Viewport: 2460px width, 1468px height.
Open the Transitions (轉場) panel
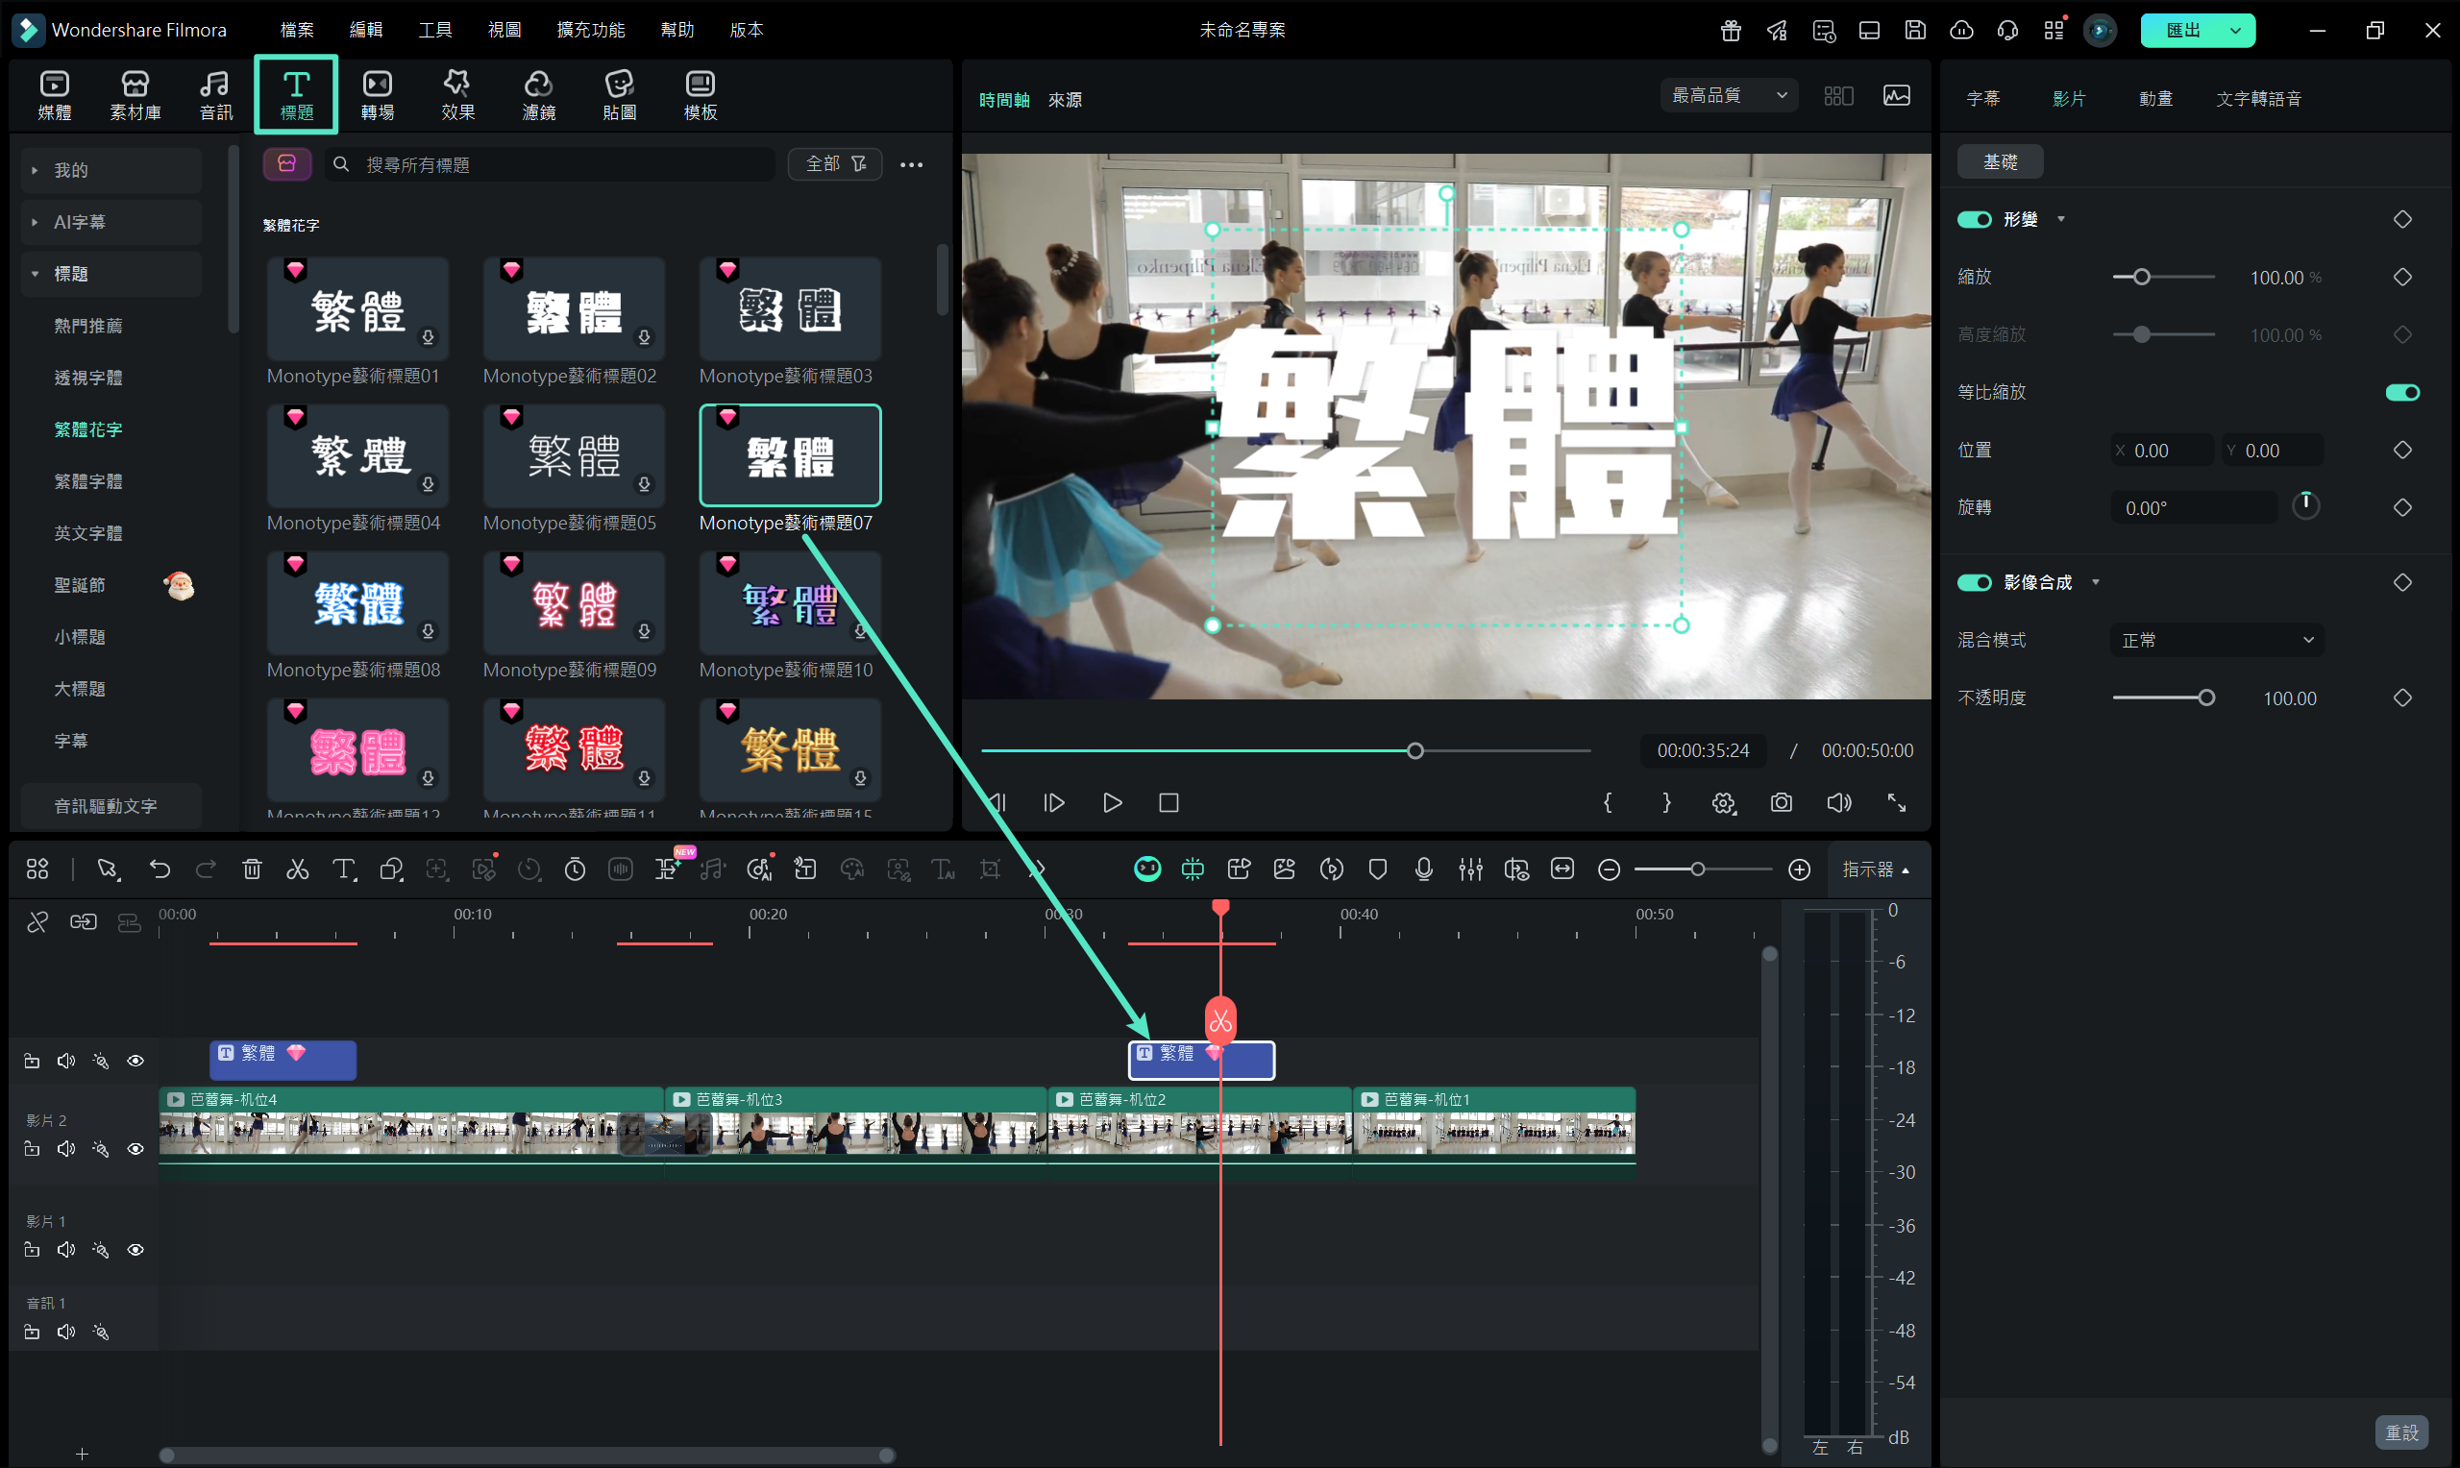(x=377, y=95)
